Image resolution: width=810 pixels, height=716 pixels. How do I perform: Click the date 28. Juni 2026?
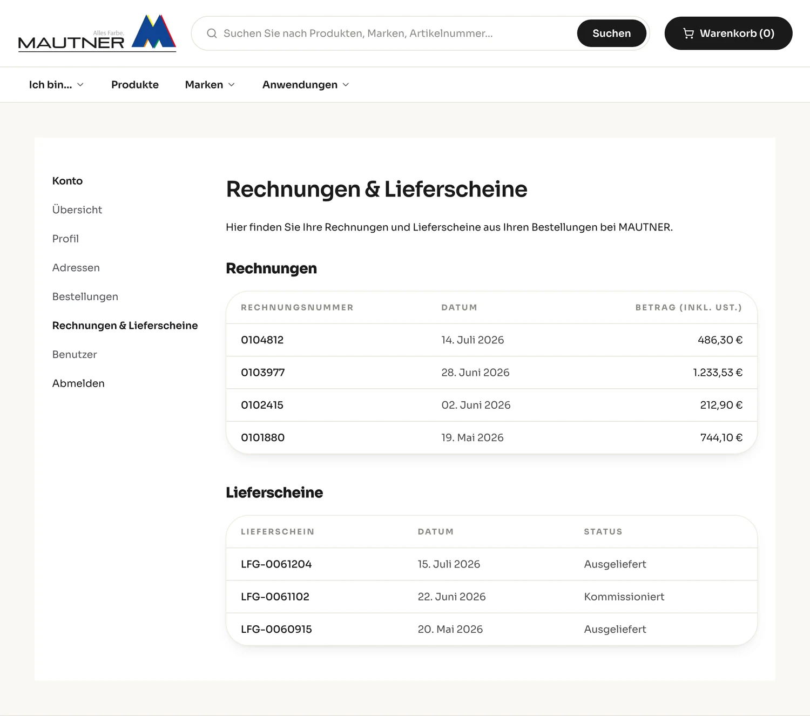click(475, 373)
